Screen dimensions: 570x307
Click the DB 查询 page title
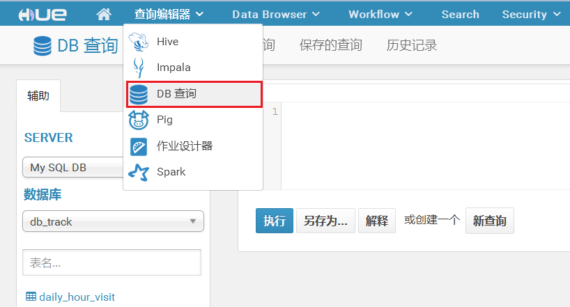pos(88,46)
